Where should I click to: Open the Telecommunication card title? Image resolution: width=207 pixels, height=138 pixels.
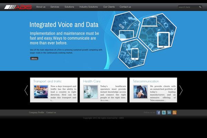point(146,81)
